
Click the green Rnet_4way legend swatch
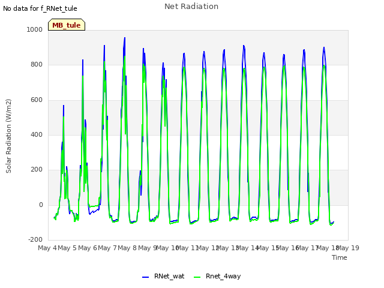(197, 277)
